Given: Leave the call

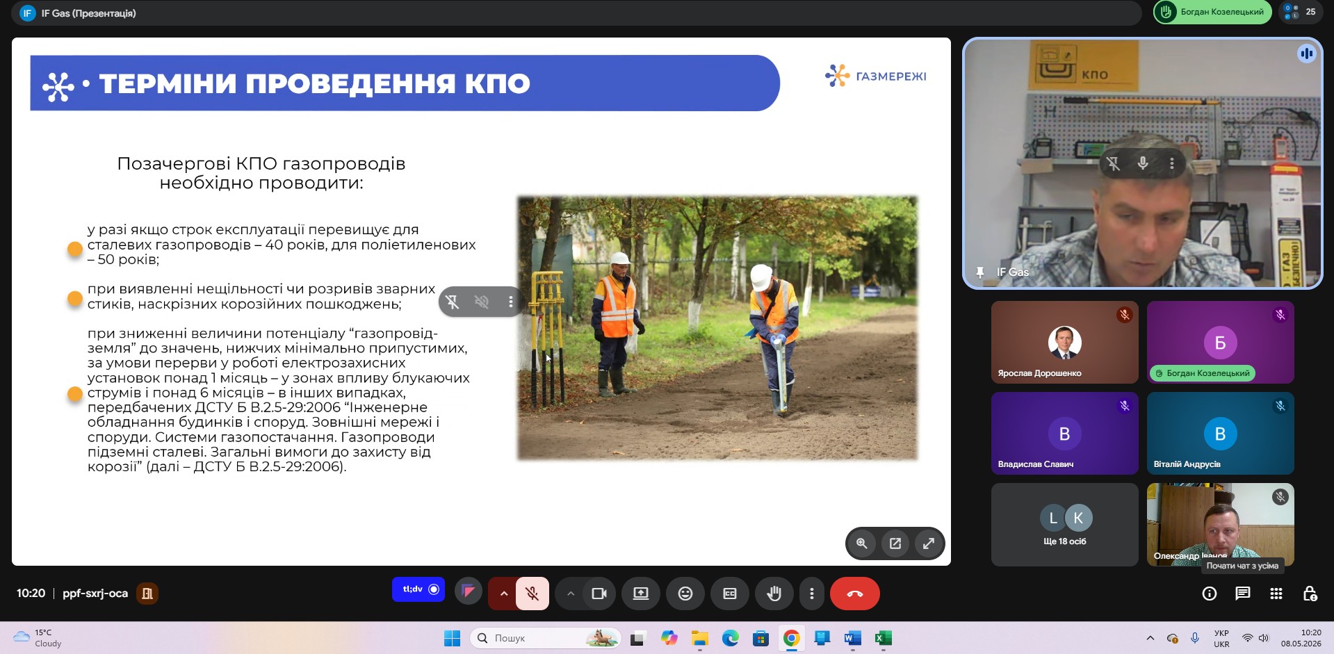Looking at the screenshot, I should 855,594.
